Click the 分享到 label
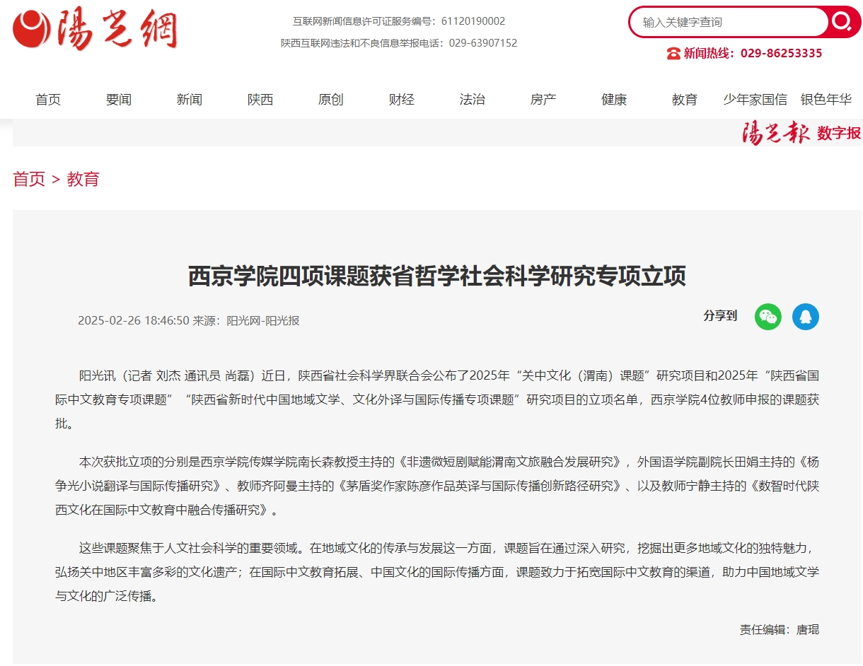This screenshot has width=863, height=666. tap(720, 315)
